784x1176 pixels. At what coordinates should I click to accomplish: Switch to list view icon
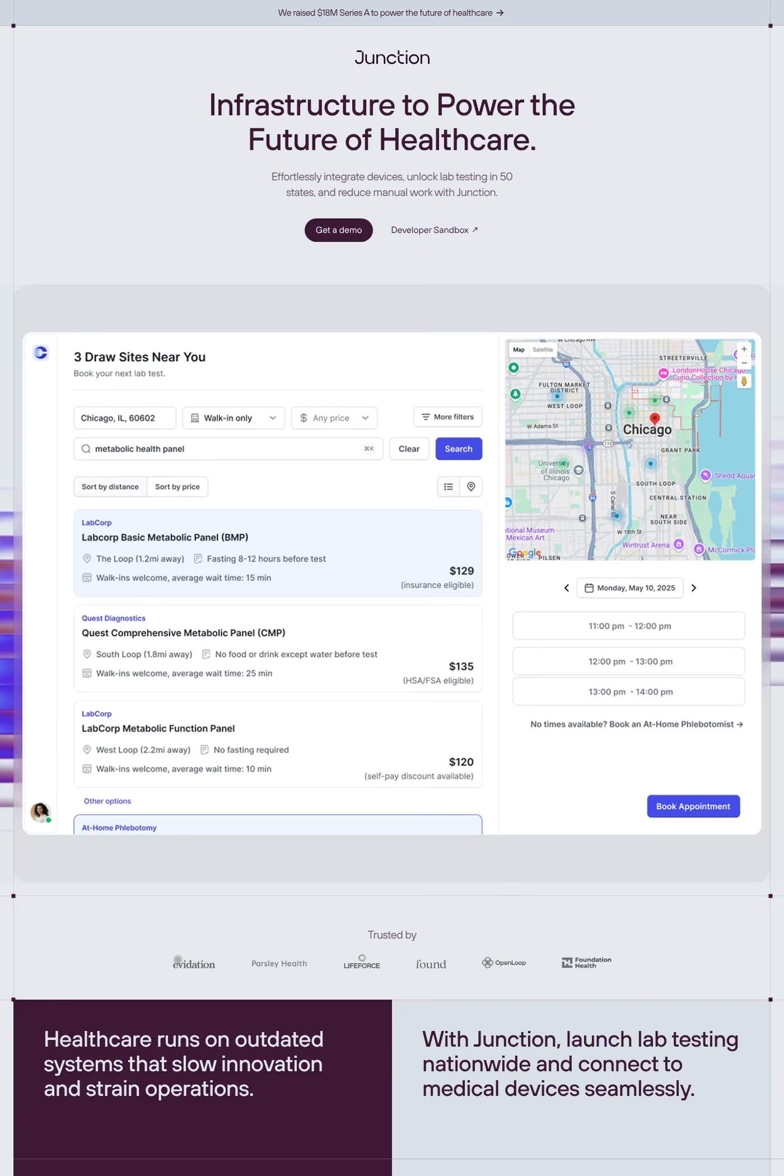coord(449,487)
